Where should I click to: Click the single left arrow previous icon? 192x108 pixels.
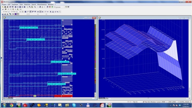click(x=18, y=7)
